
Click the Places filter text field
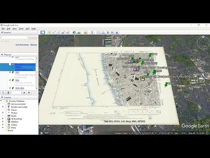pos(16,93)
